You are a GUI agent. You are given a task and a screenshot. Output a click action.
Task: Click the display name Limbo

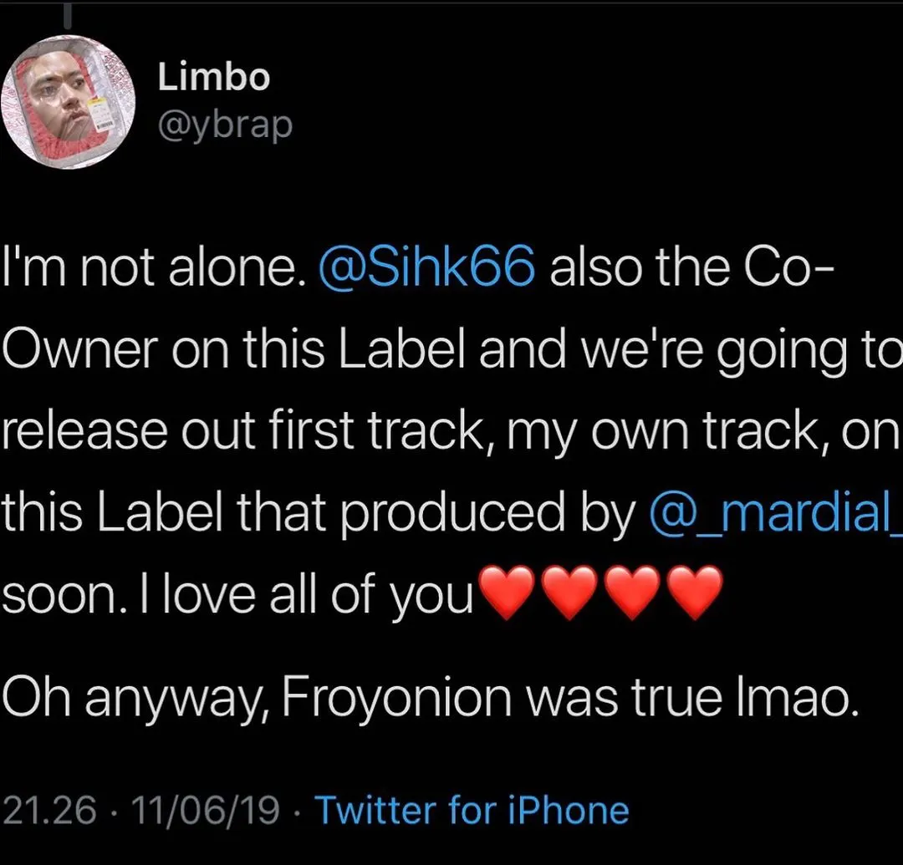point(213,79)
